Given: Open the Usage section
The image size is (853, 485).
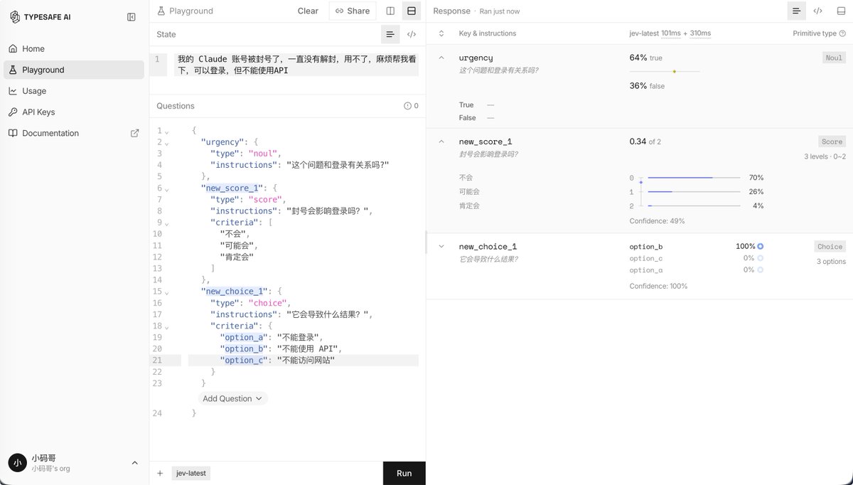Looking at the screenshot, I should [74, 91].
